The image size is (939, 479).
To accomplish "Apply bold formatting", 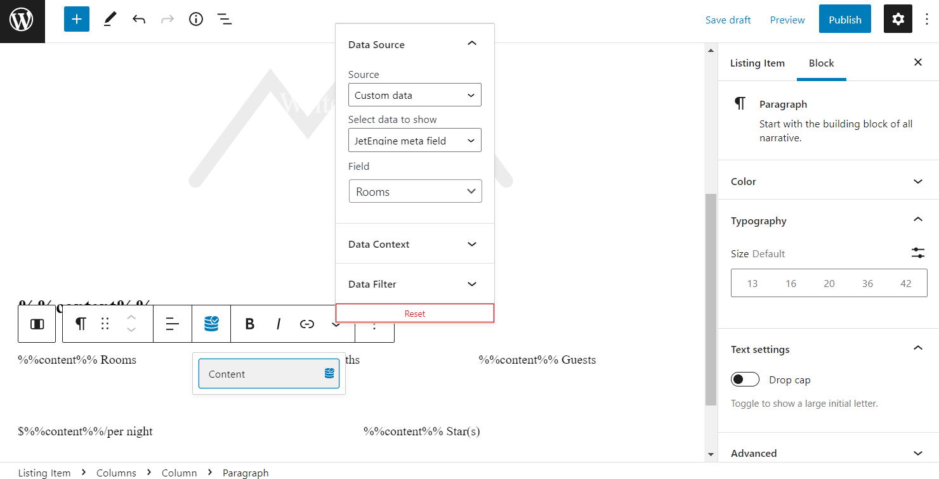I will (250, 324).
